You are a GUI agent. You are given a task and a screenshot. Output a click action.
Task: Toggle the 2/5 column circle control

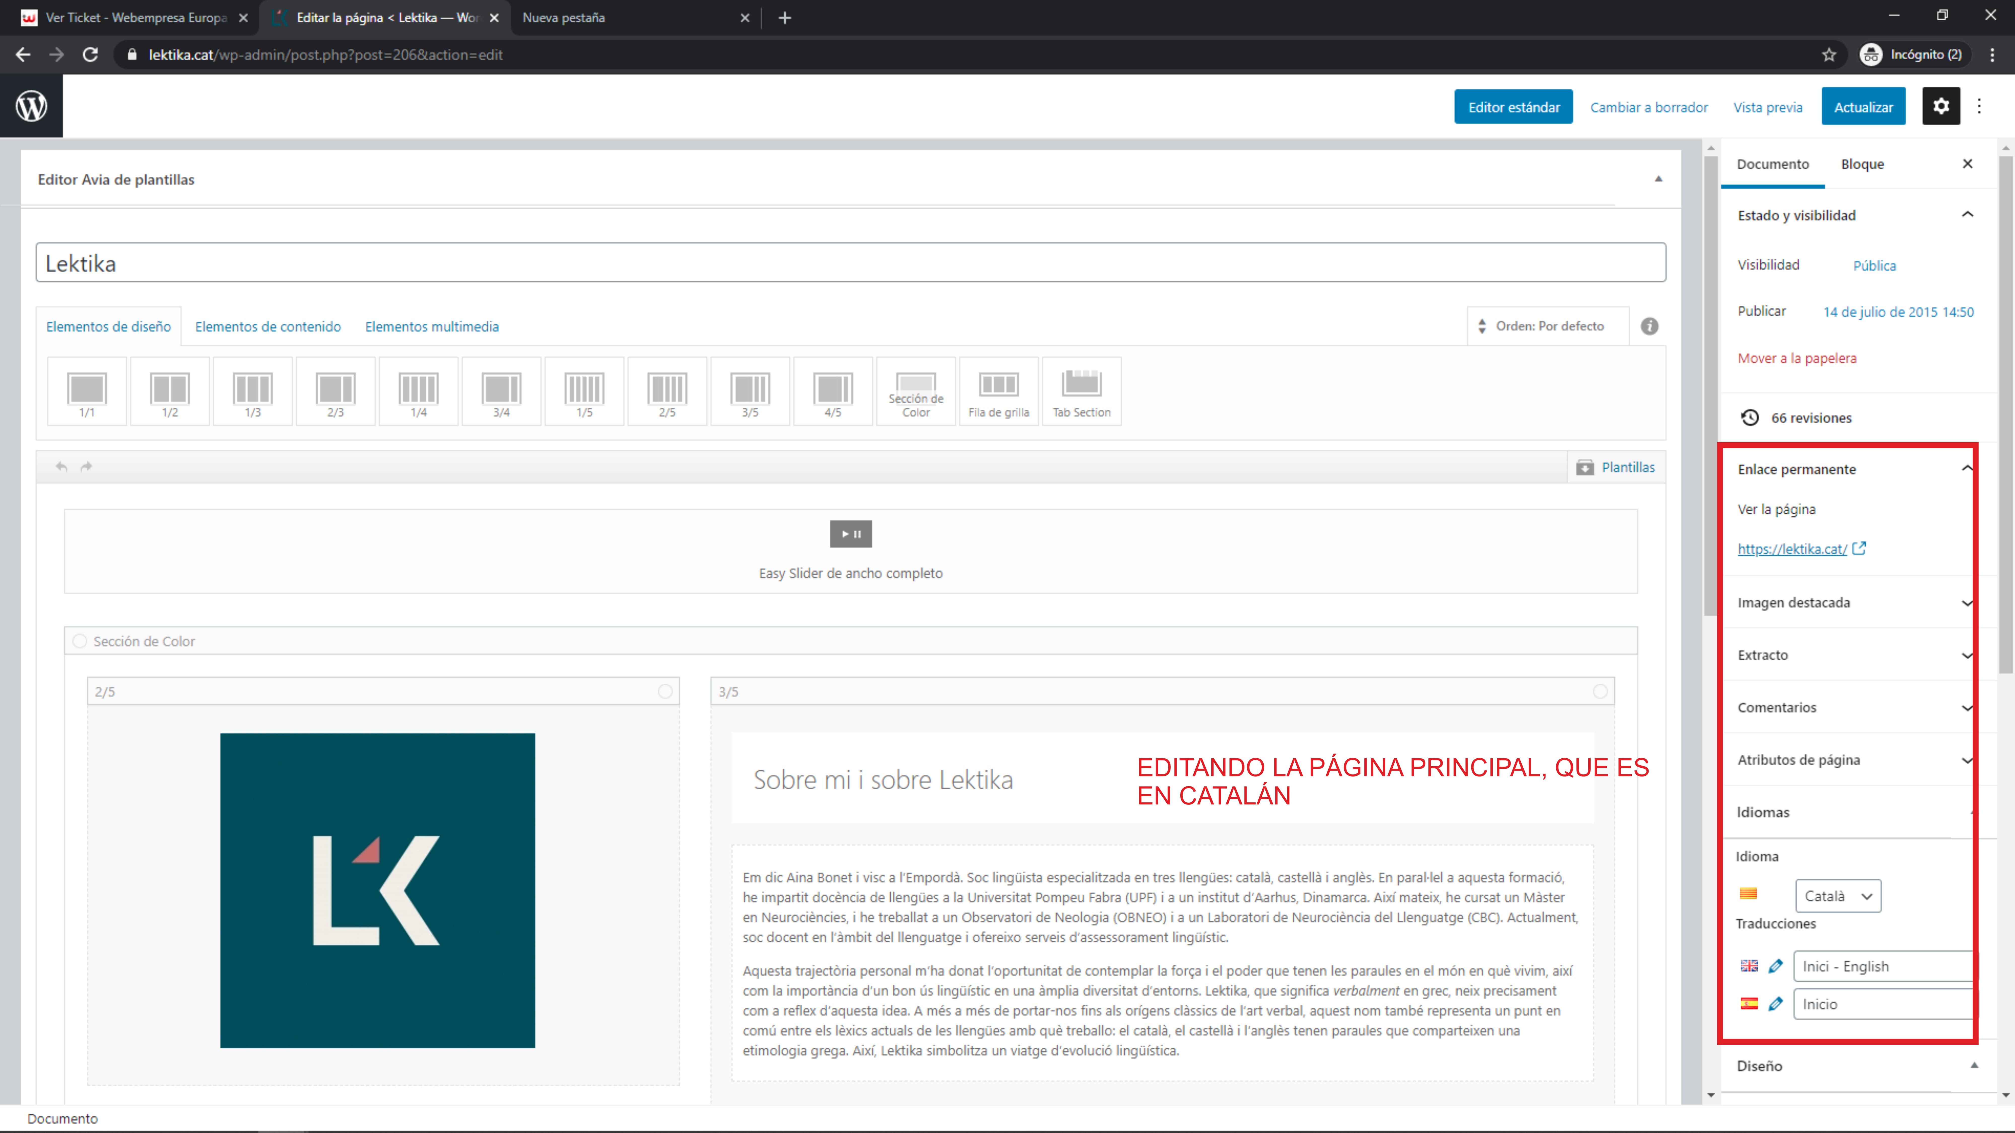pos(665,691)
